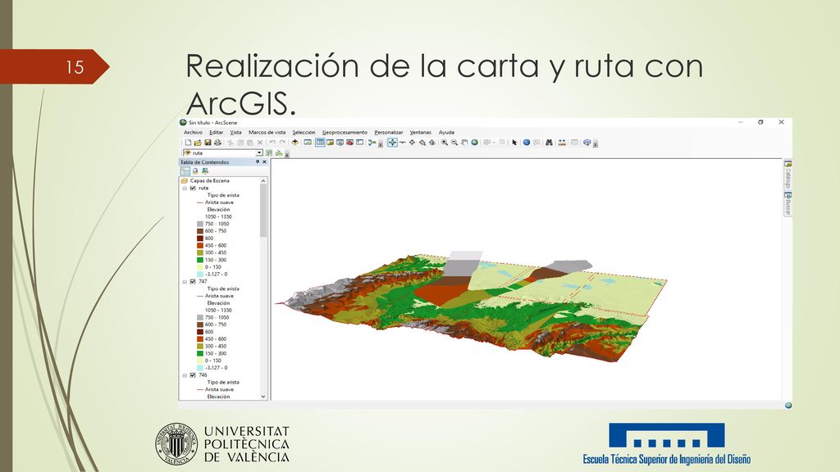Open the Editar menu

click(x=216, y=132)
